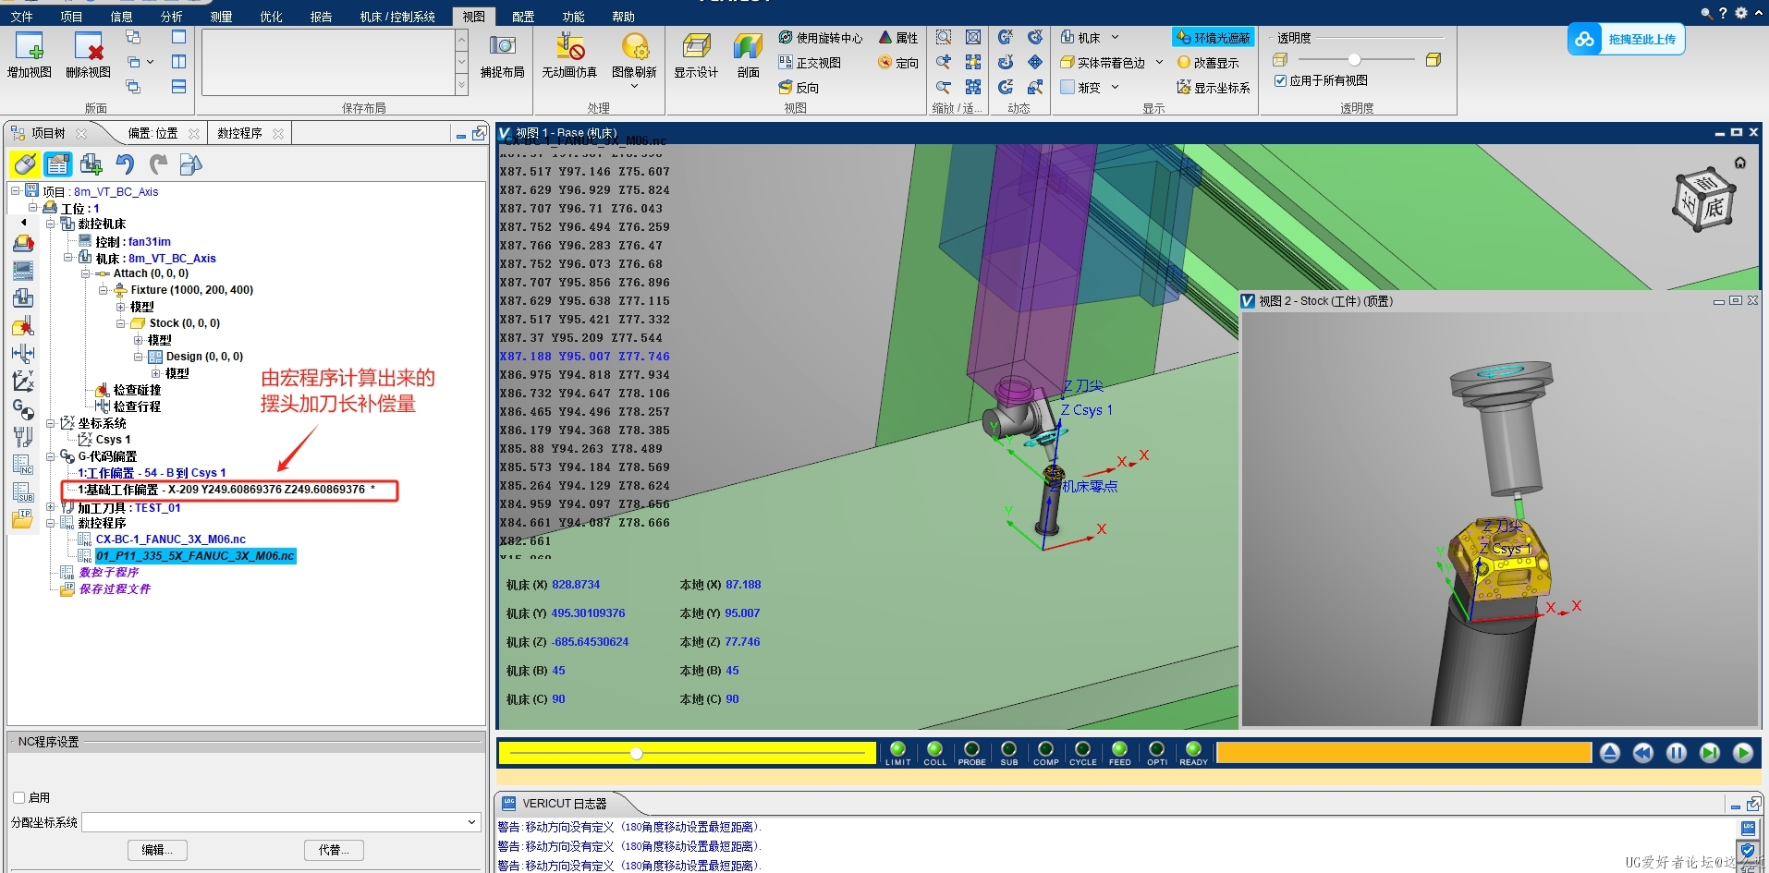Pause the simulation

(1677, 753)
